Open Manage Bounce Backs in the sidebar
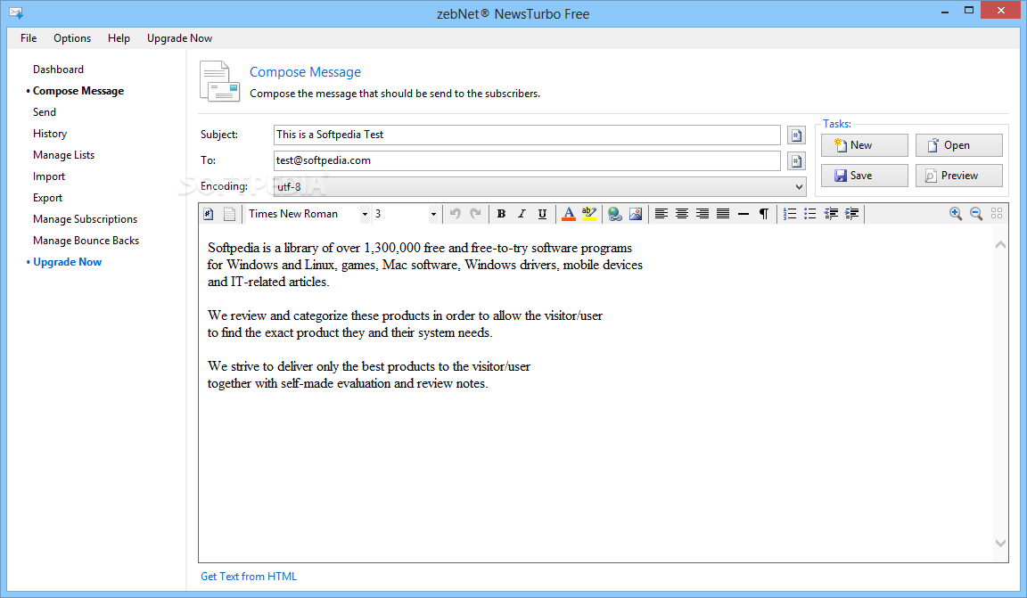1027x598 pixels. click(x=86, y=241)
